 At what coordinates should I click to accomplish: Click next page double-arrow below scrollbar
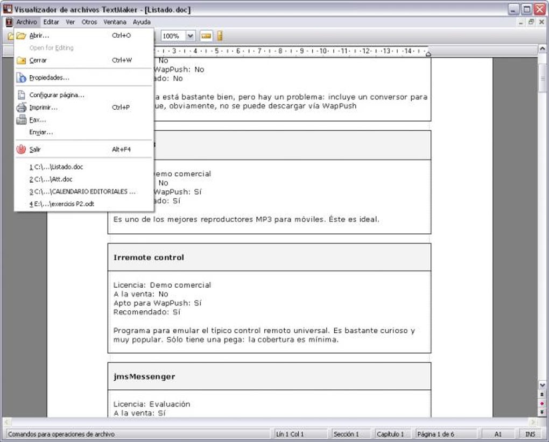(542, 412)
